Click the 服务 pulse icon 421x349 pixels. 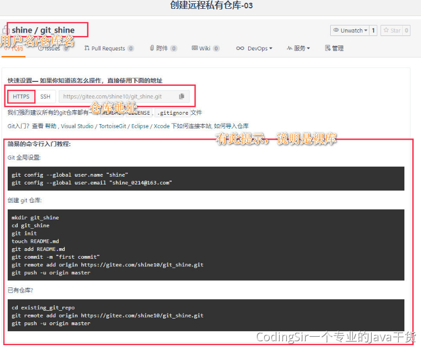[289, 48]
